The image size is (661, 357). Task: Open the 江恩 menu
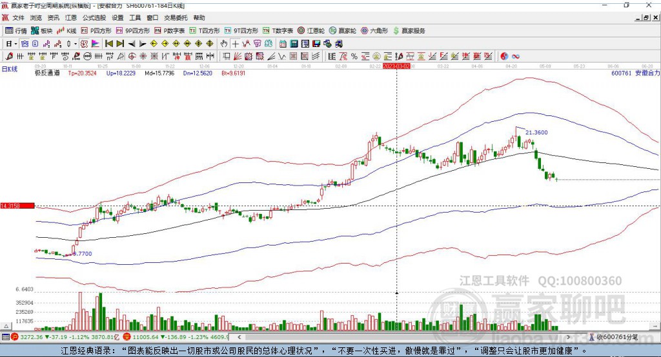71,17
